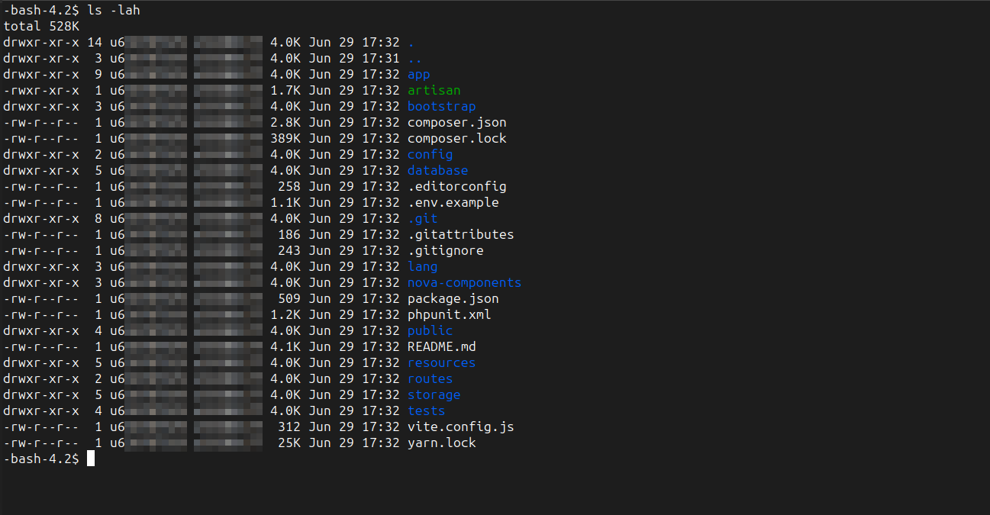This screenshot has height=515, width=990.
Task: Click the composer.json filename
Action: [456, 122]
